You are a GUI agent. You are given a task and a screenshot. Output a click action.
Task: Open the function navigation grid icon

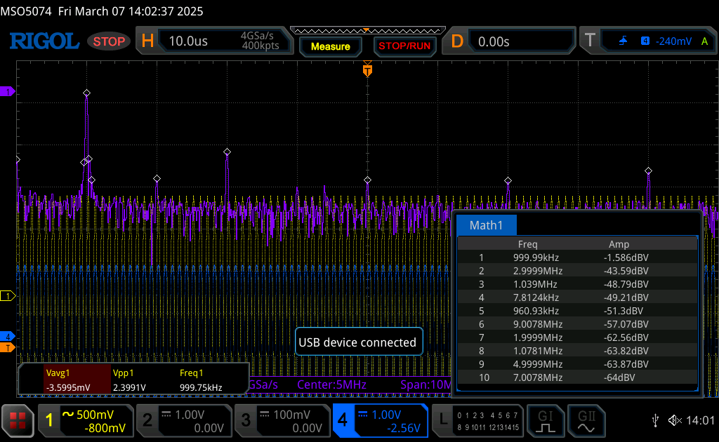(18, 420)
